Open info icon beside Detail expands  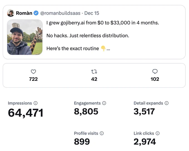(x=166, y=103)
